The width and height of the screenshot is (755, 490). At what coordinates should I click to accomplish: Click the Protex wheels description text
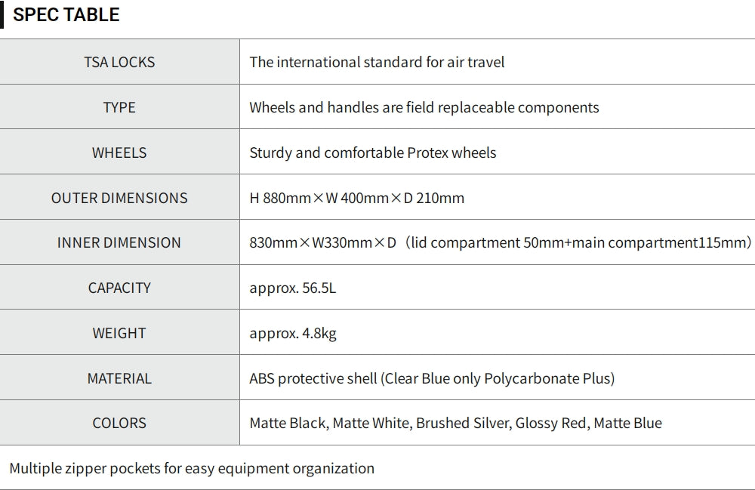(373, 153)
